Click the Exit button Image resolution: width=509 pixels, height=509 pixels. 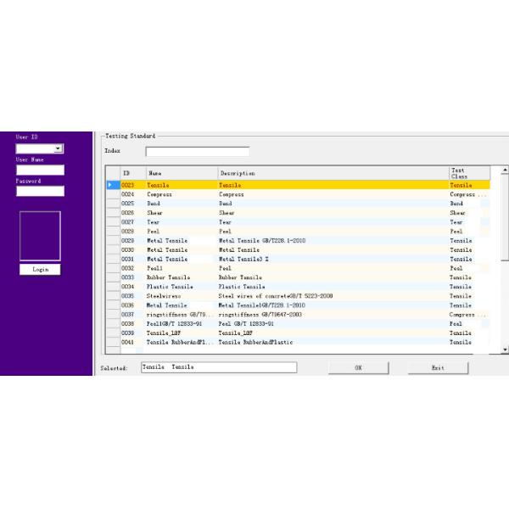point(438,367)
